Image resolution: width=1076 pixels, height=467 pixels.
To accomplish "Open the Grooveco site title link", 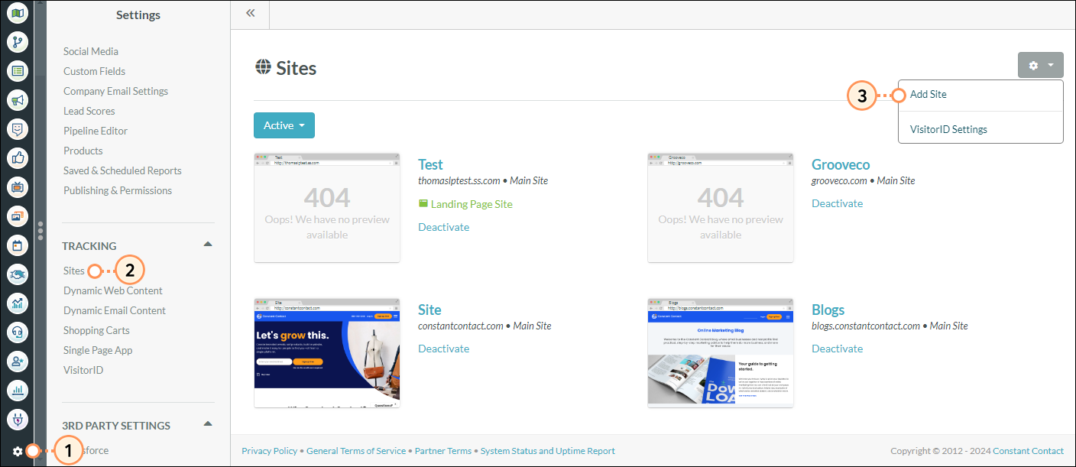I will pyautogui.click(x=841, y=164).
